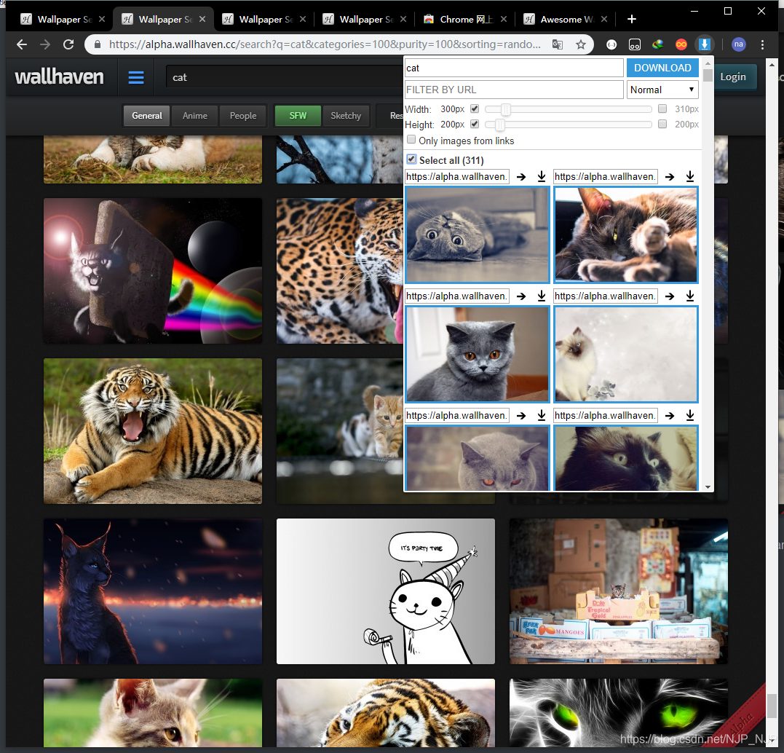Open the upside-down gray cat image in new tab
This screenshot has height=753, width=784.
(x=521, y=177)
